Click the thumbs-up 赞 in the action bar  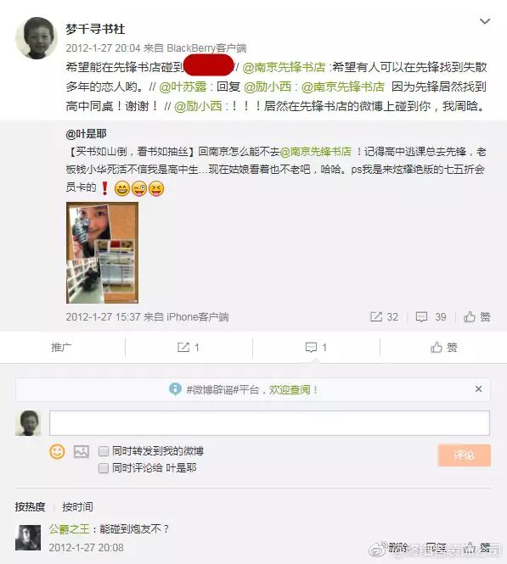pos(443,348)
